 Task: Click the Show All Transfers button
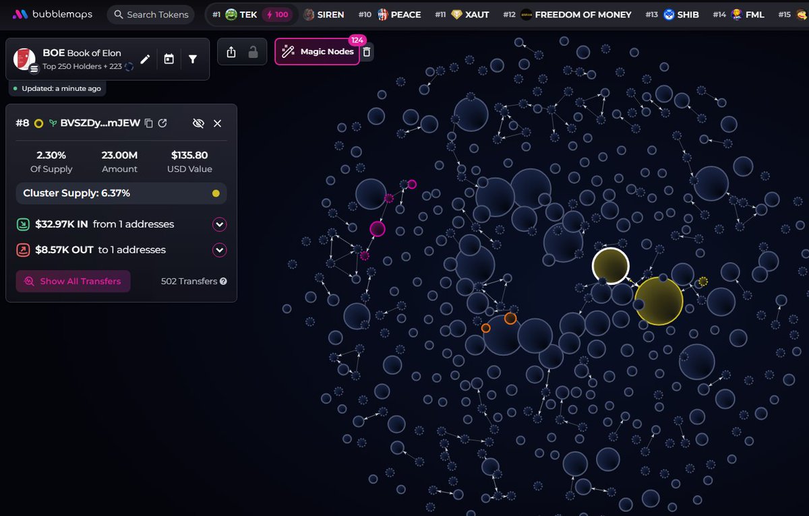pyautogui.click(x=72, y=281)
